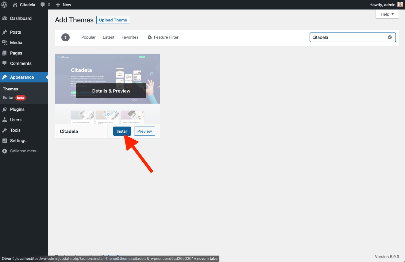Click the admin user avatar
The width and height of the screenshot is (405, 262).
coord(400,5)
